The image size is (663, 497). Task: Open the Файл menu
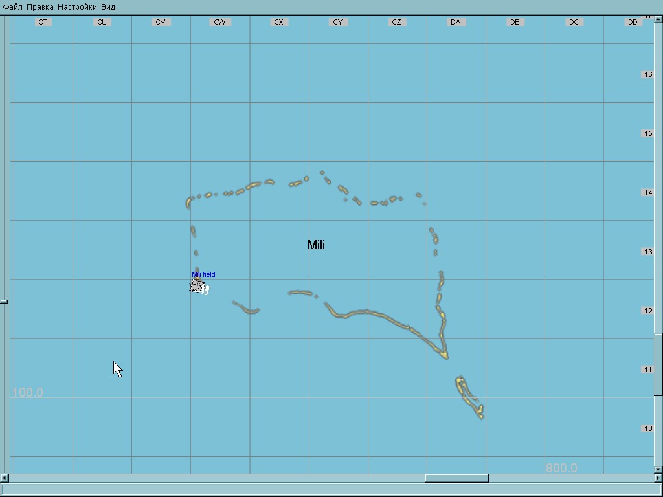pyautogui.click(x=12, y=7)
